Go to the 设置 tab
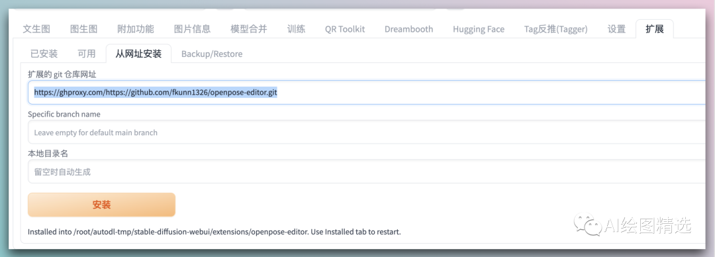715x257 pixels. tap(616, 29)
